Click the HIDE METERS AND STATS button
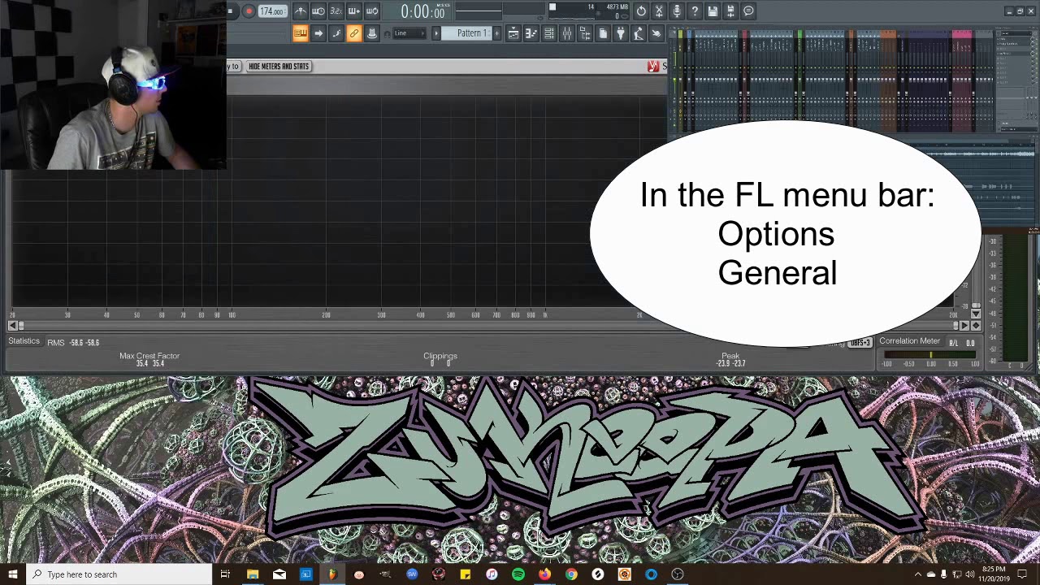The height and width of the screenshot is (585, 1040). click(x=279, y=67)
